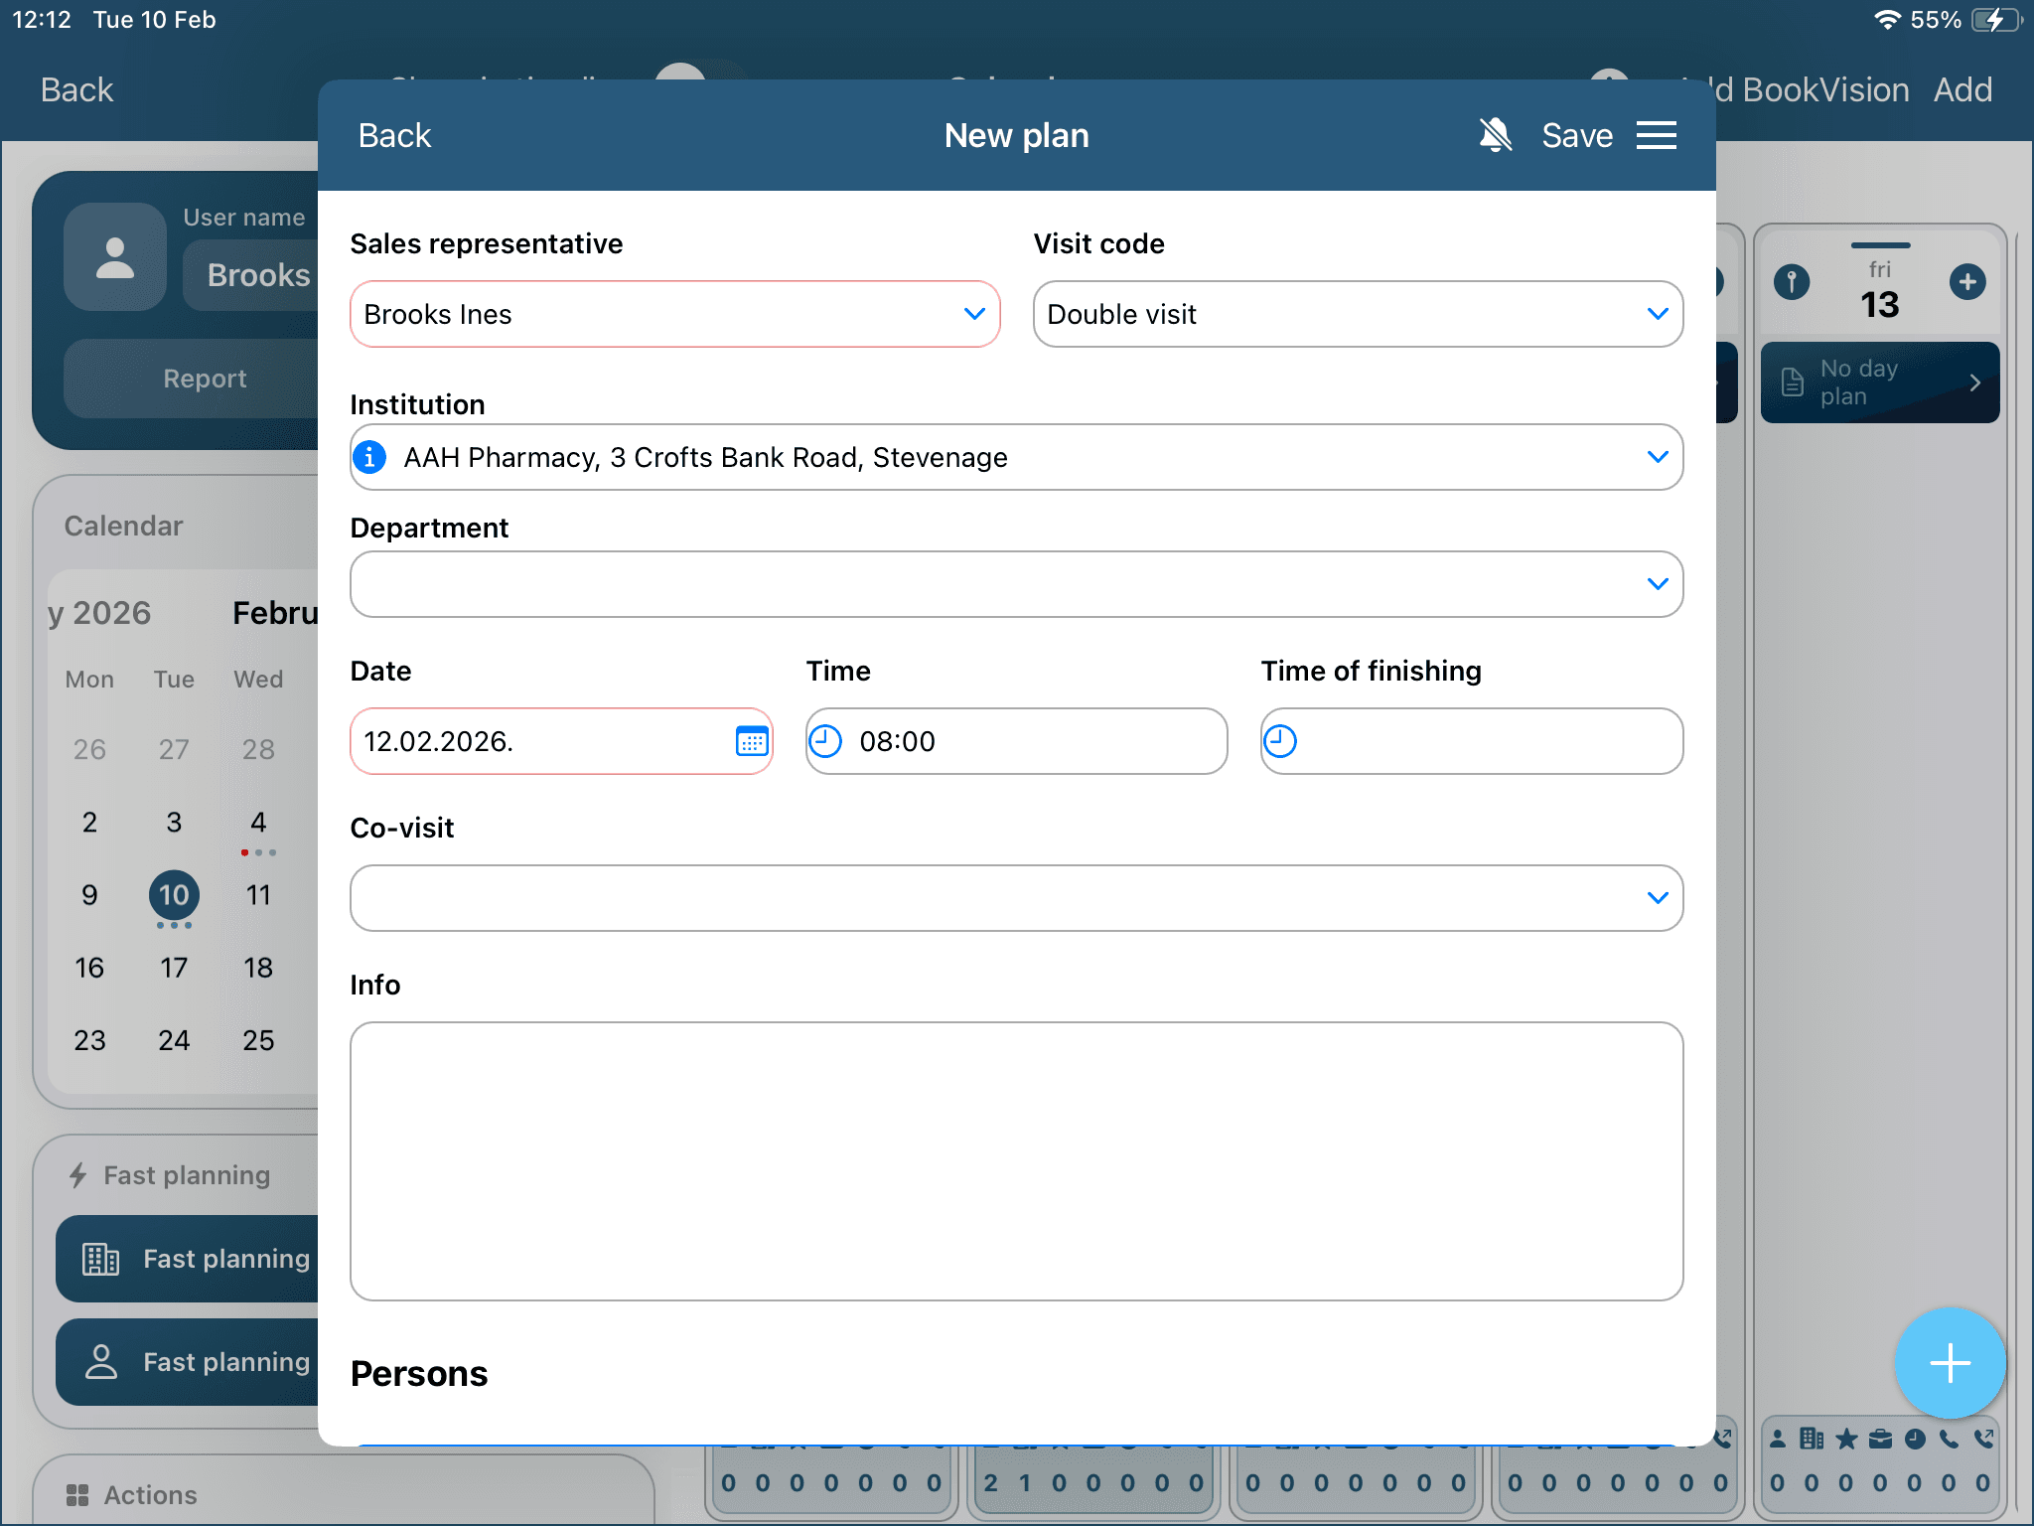Click the Time of finishing clock icon
The width and height of the screenshot is (2034, 1526).
click(x=1280, y=741)
